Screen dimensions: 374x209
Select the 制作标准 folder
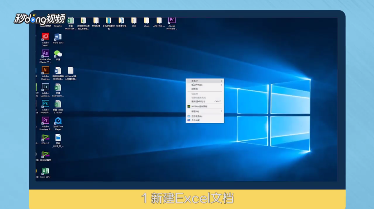click(x=96, y=22)
